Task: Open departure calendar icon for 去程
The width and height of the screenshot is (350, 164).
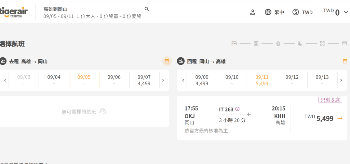Action: pos(167,61)
